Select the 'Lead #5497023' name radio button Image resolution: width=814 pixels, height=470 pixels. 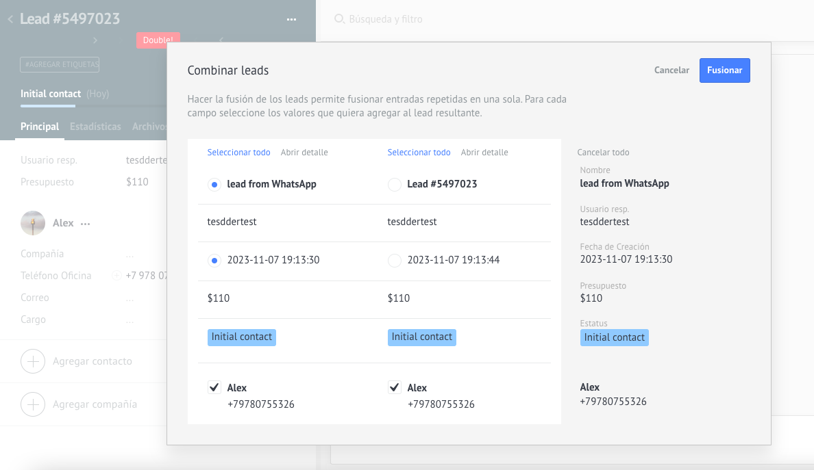pyautogui.click(x=394, y=185)
